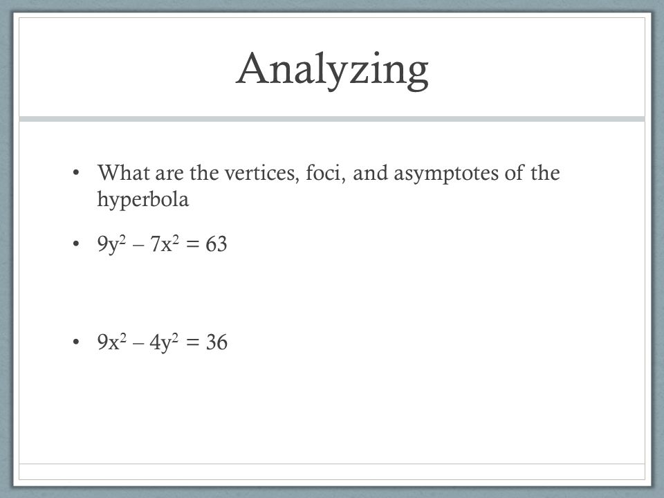Click the bullet dot before 9y² equation
The height and width of the screenshot is (498, 664).
coord(76,244)
